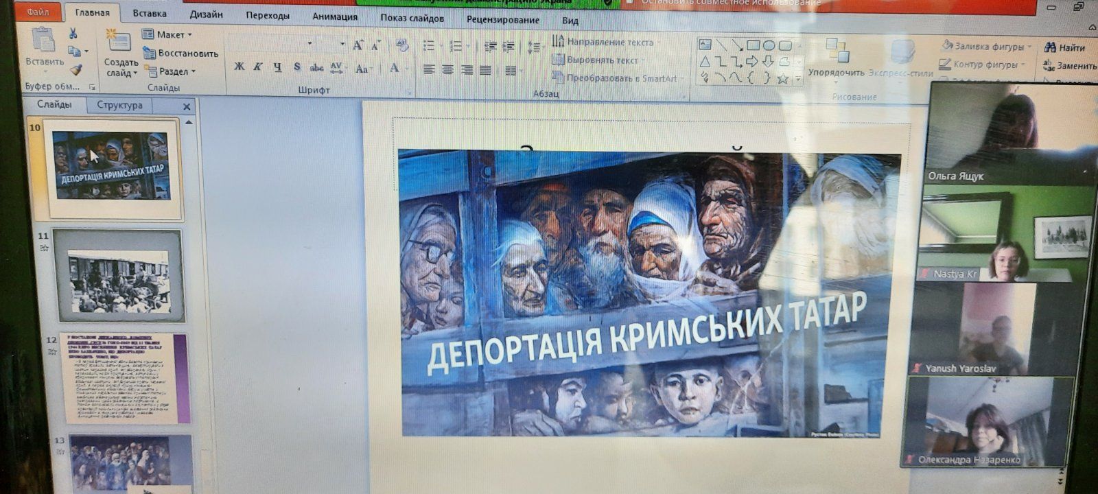Toggle underline (Ч) formatting
Viewport: 1098px width, 494px height.
pos(277,67)
